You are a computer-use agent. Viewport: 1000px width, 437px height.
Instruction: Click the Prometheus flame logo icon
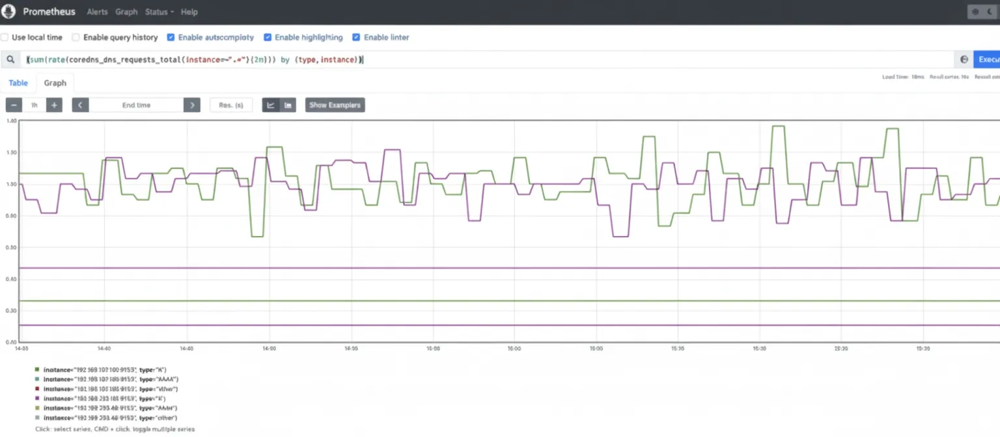tap(8, 12)
